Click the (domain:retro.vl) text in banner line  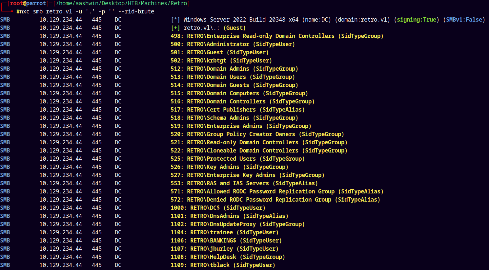pos(362,20)
